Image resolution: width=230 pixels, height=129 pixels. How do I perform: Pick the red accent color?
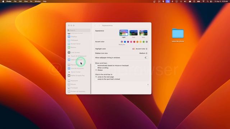click(134, 42)
